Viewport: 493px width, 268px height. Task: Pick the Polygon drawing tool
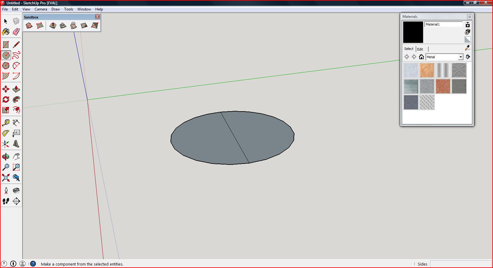click(6, 66)
